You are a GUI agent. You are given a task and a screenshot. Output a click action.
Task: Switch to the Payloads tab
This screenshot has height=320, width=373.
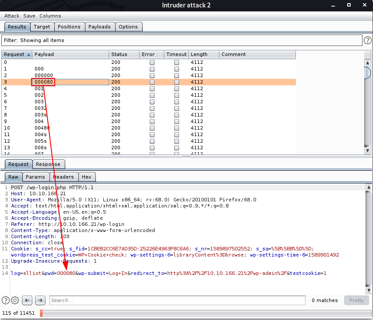tap(99, 27)
